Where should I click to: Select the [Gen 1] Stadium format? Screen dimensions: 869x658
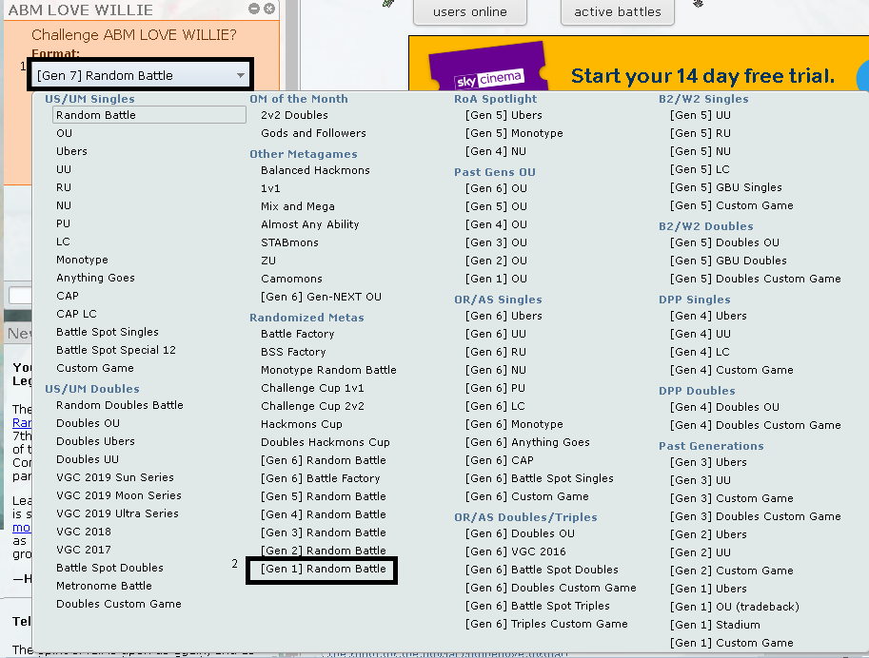[x=715, y=625]
